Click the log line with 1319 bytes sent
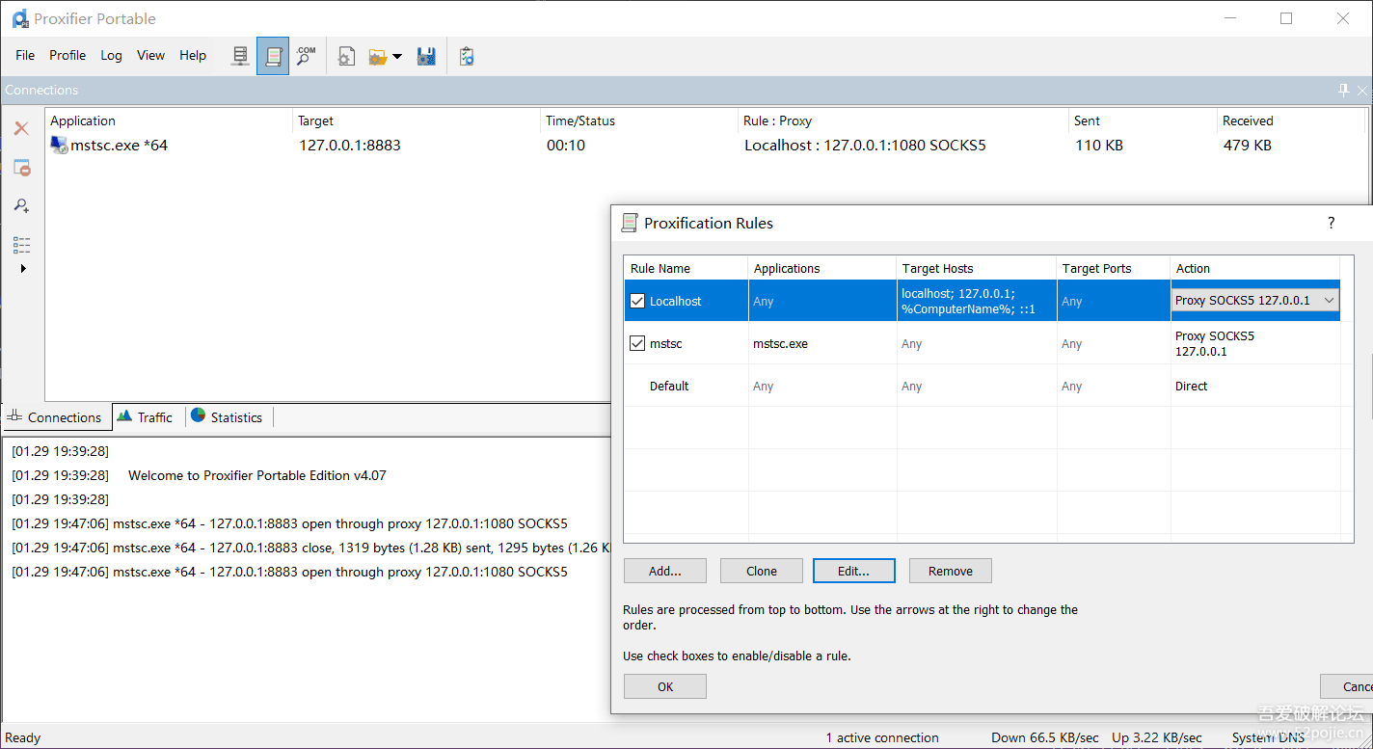 pyautogui.click(x=311, y=548)
